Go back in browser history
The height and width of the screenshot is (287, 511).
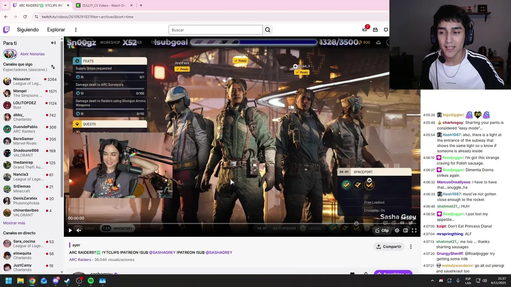tap(6, 17)
